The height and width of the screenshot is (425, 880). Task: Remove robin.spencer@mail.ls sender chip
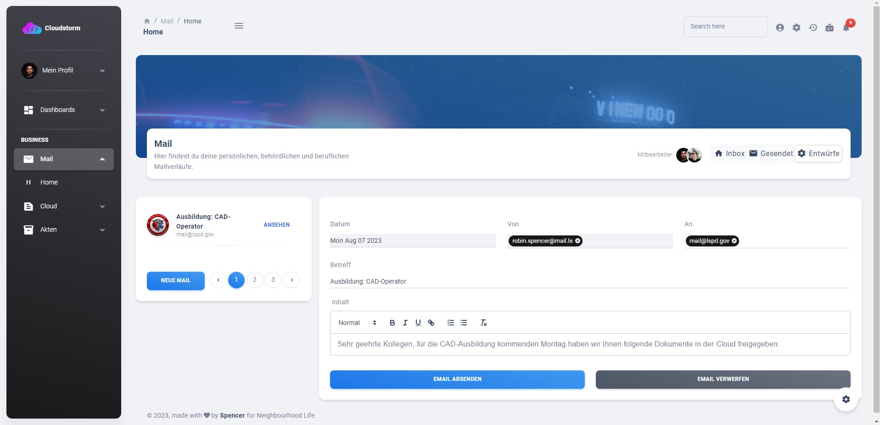[x=577, y=241]
